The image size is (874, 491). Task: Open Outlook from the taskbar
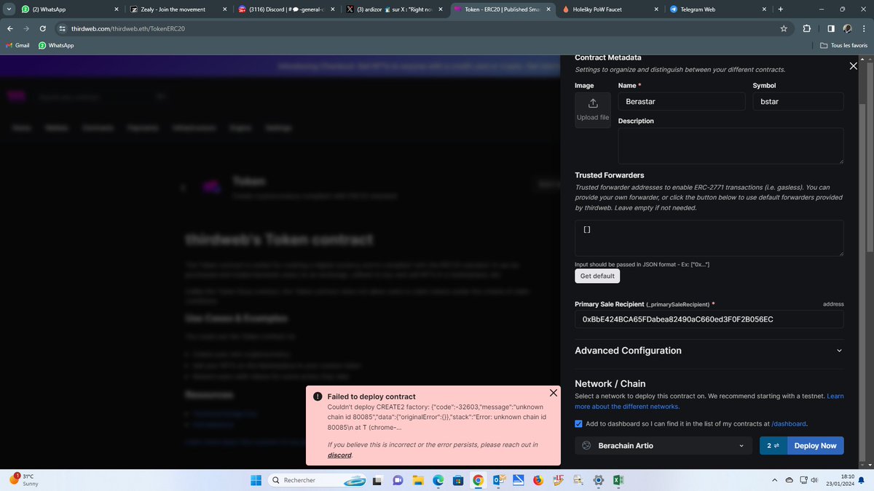[x=497, y=480]
